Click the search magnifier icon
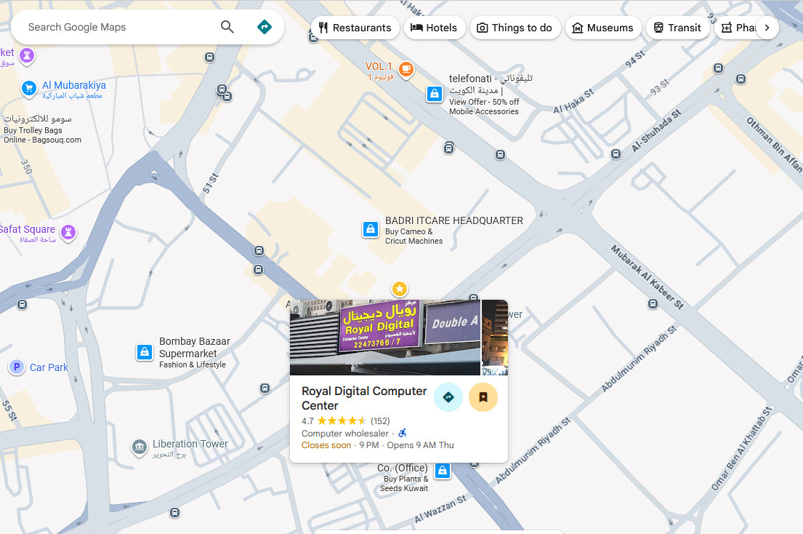The image size is (803, 534). pos(227,27)
